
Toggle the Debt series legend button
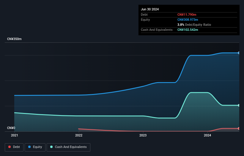pyautogui.click(x=14, y=147)
